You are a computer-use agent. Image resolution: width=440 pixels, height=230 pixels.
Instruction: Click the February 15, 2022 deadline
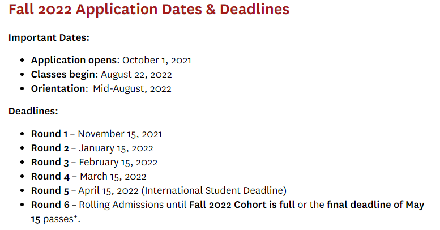118,163
